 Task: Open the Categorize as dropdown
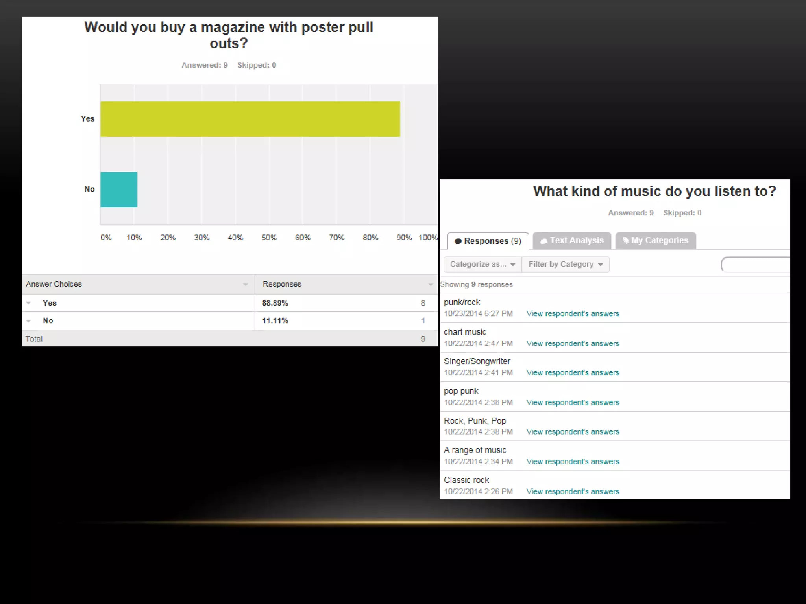pyautogui.click(x=482, y=265)
